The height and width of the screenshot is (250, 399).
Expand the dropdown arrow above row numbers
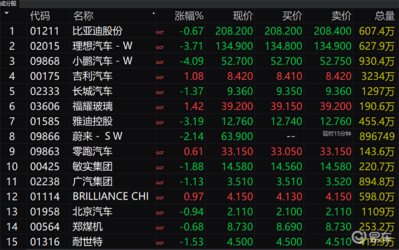(x=7, y=13)
